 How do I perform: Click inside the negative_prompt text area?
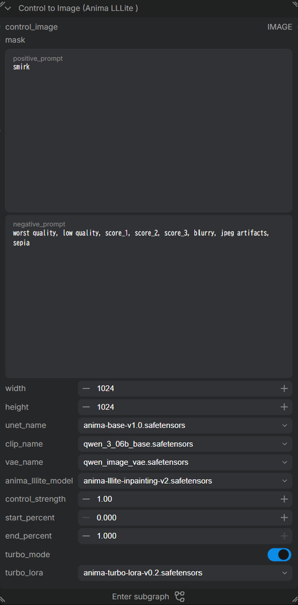click(149, 297)
